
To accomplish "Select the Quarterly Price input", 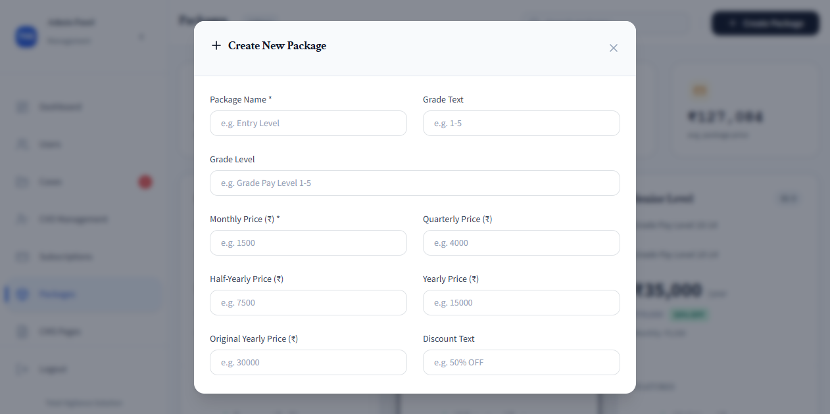I will 522,243.
